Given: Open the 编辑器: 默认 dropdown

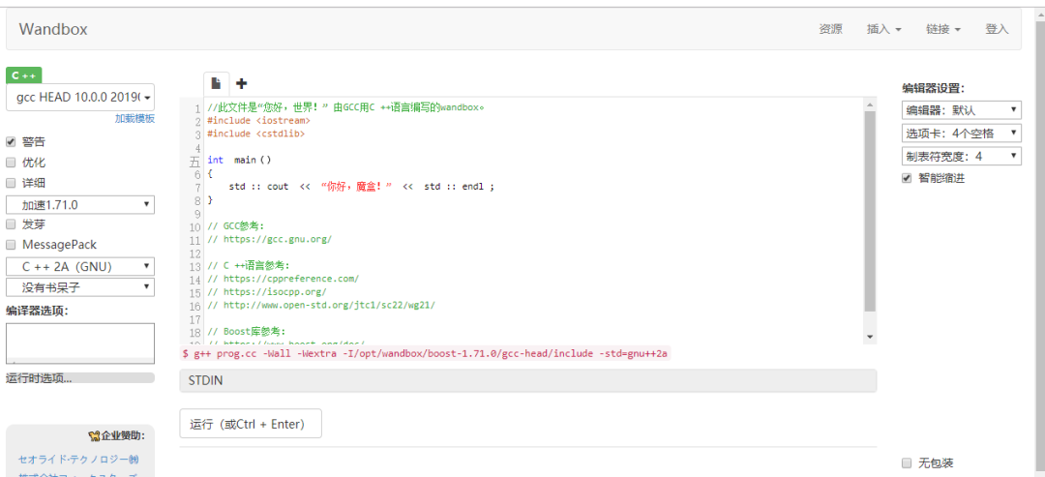Looking at the screenshot, I should [962, 110].
